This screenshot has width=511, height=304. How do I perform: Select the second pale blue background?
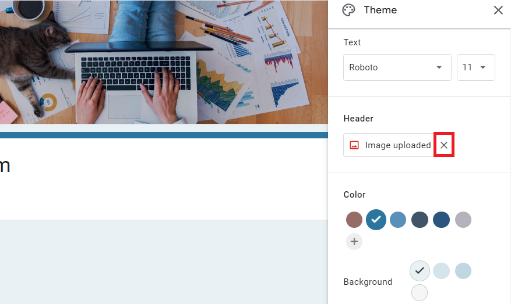pos(441,271)
